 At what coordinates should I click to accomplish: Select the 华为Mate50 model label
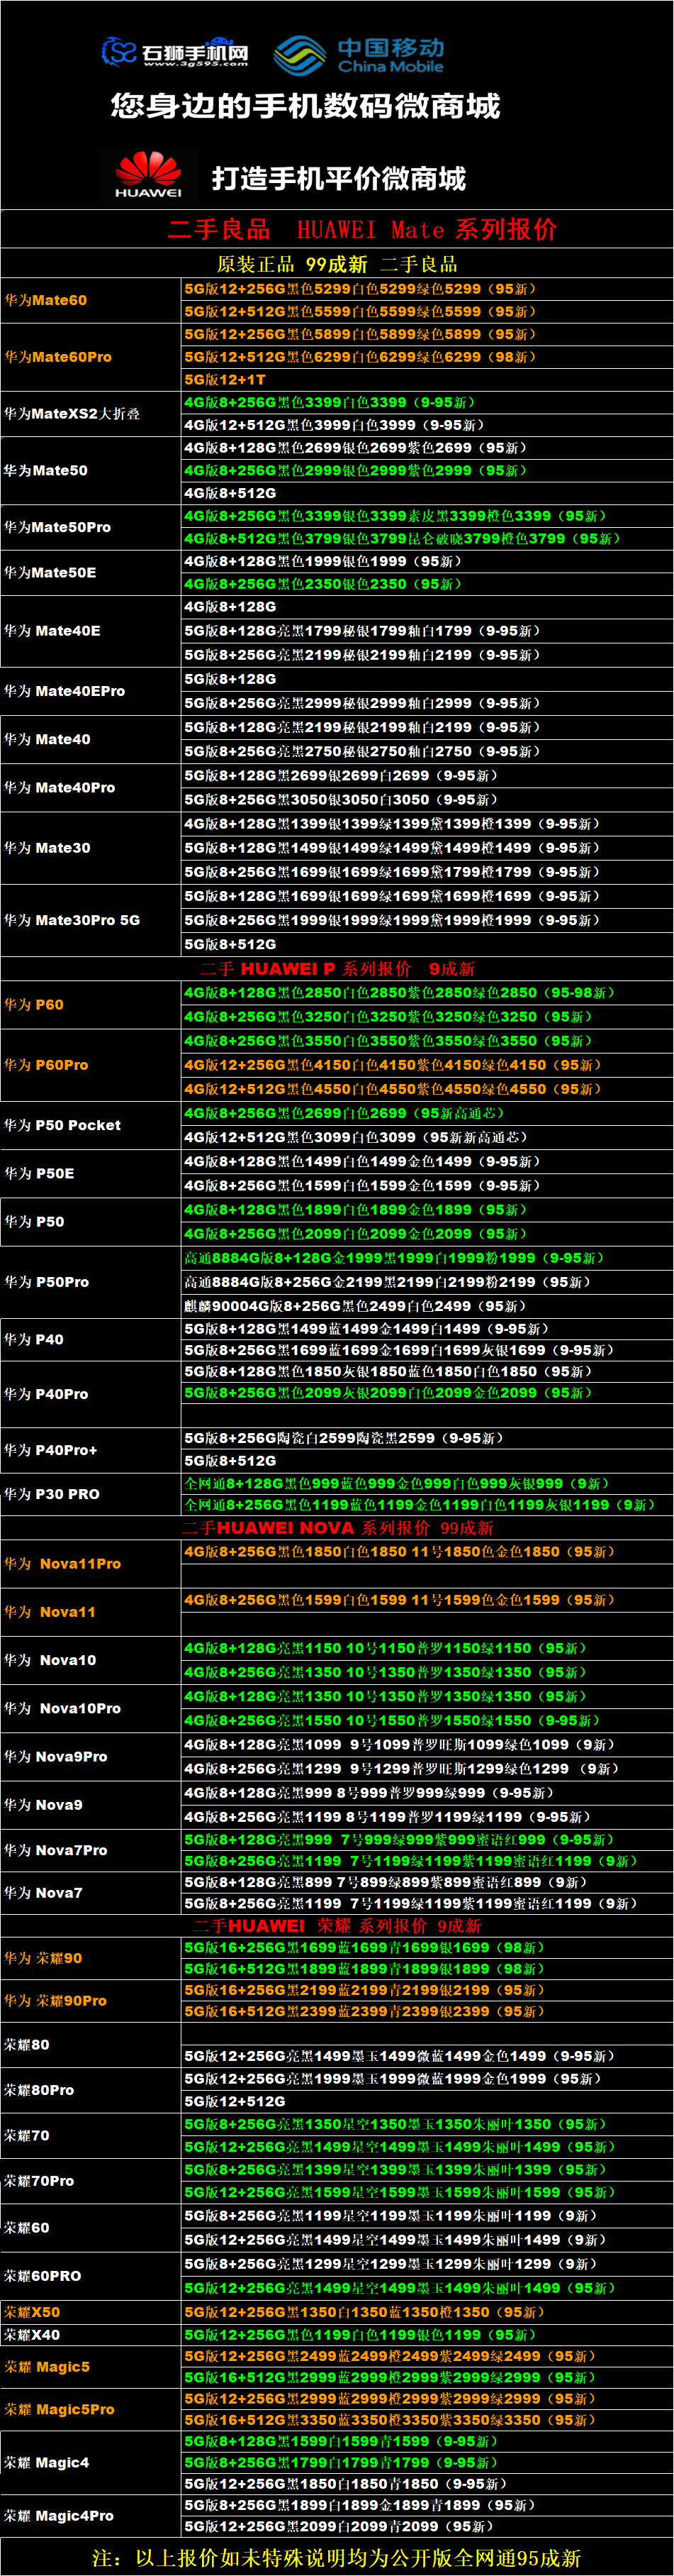coord(45,470)
